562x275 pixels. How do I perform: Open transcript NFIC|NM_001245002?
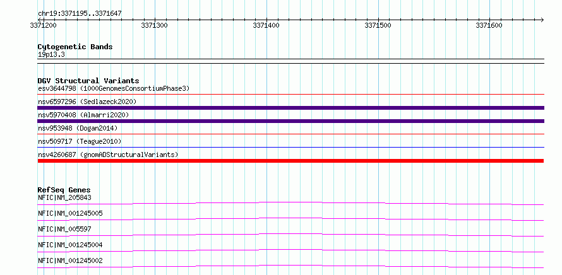point(70,260)
